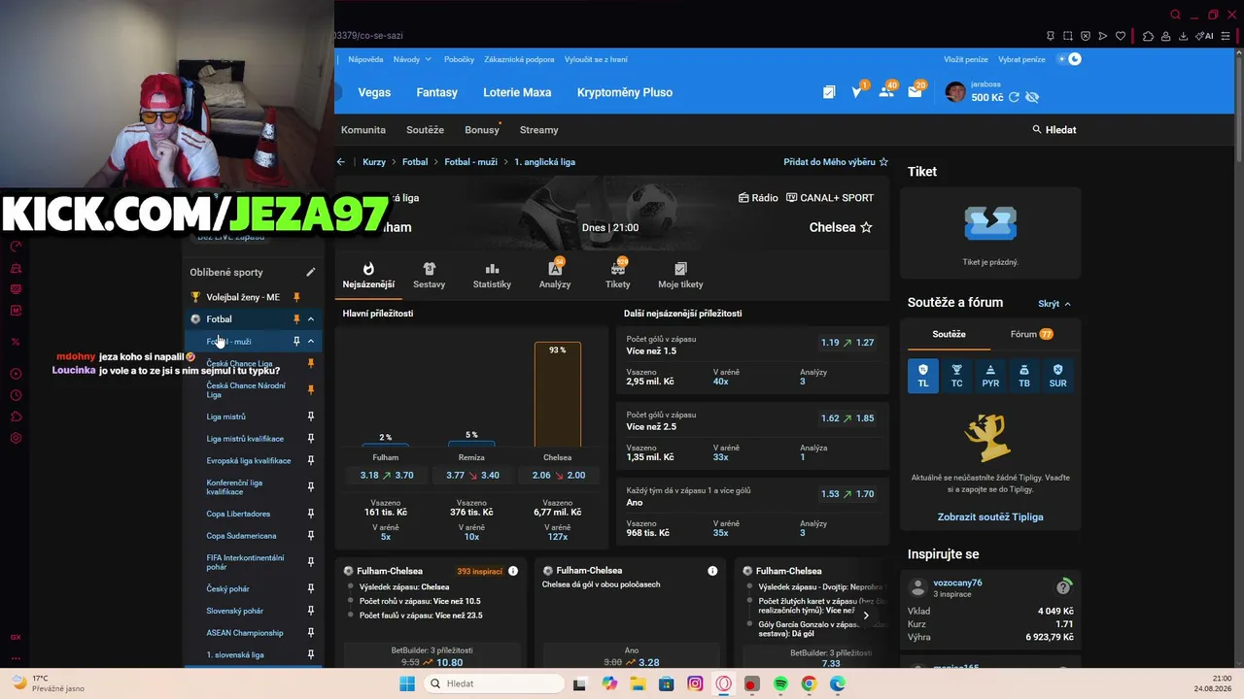This screenshot has height=699, width=1244.
Task: Open the ticket checklist icon in header
Action: pos(829,92)
